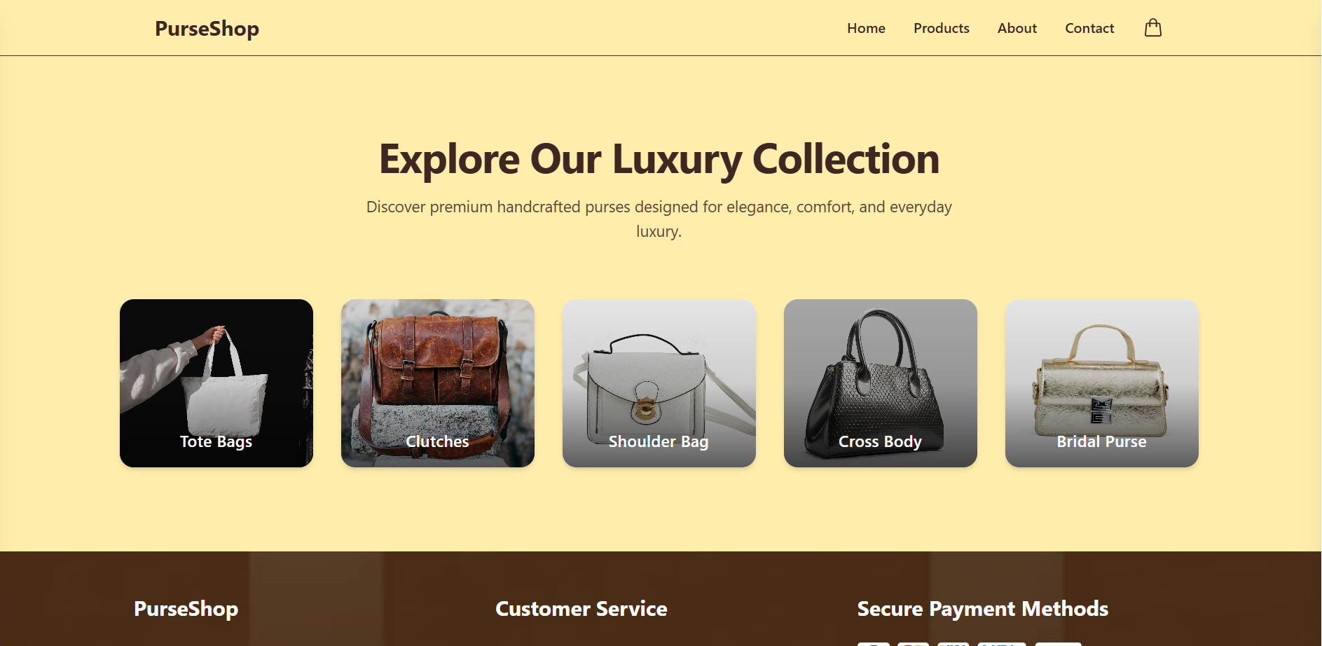Open the Products menu item
1322x646 pixels.
[941, 28]
